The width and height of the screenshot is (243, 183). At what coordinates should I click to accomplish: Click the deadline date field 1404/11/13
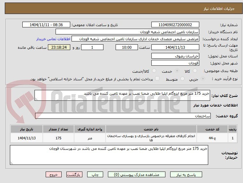pyautogui.click(x=175, y=47)
